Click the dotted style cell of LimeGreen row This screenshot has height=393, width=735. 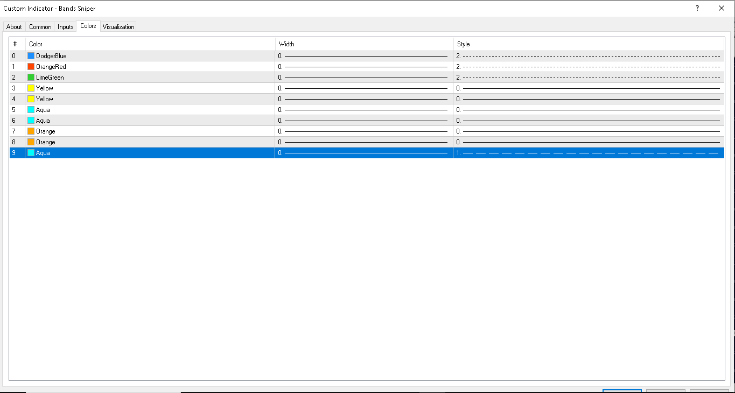click(x=589, y=78)
